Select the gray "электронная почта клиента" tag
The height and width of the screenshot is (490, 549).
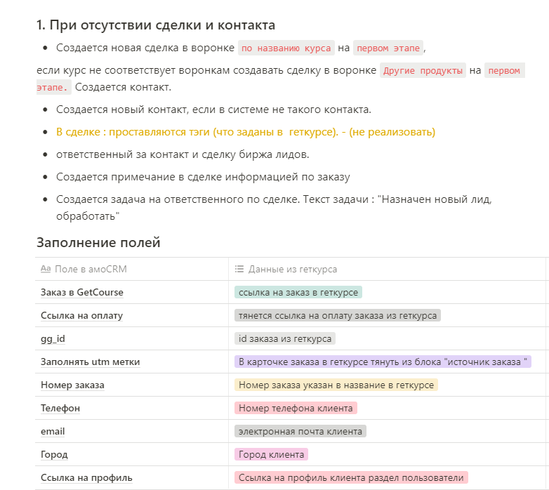pos(300,431)
